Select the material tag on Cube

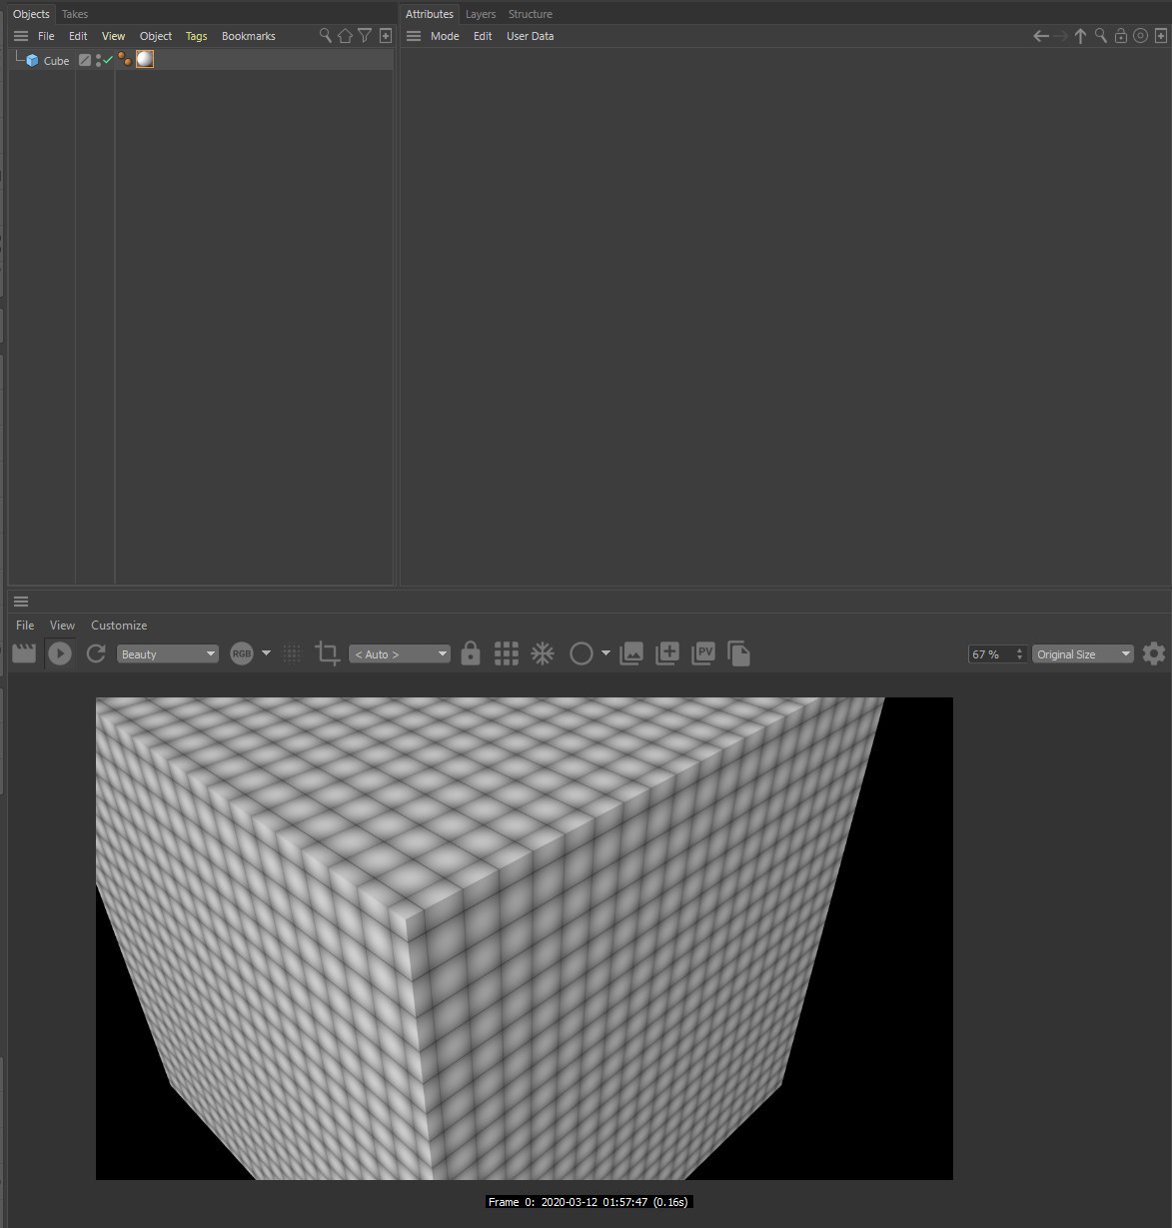(x=145, y=60)
